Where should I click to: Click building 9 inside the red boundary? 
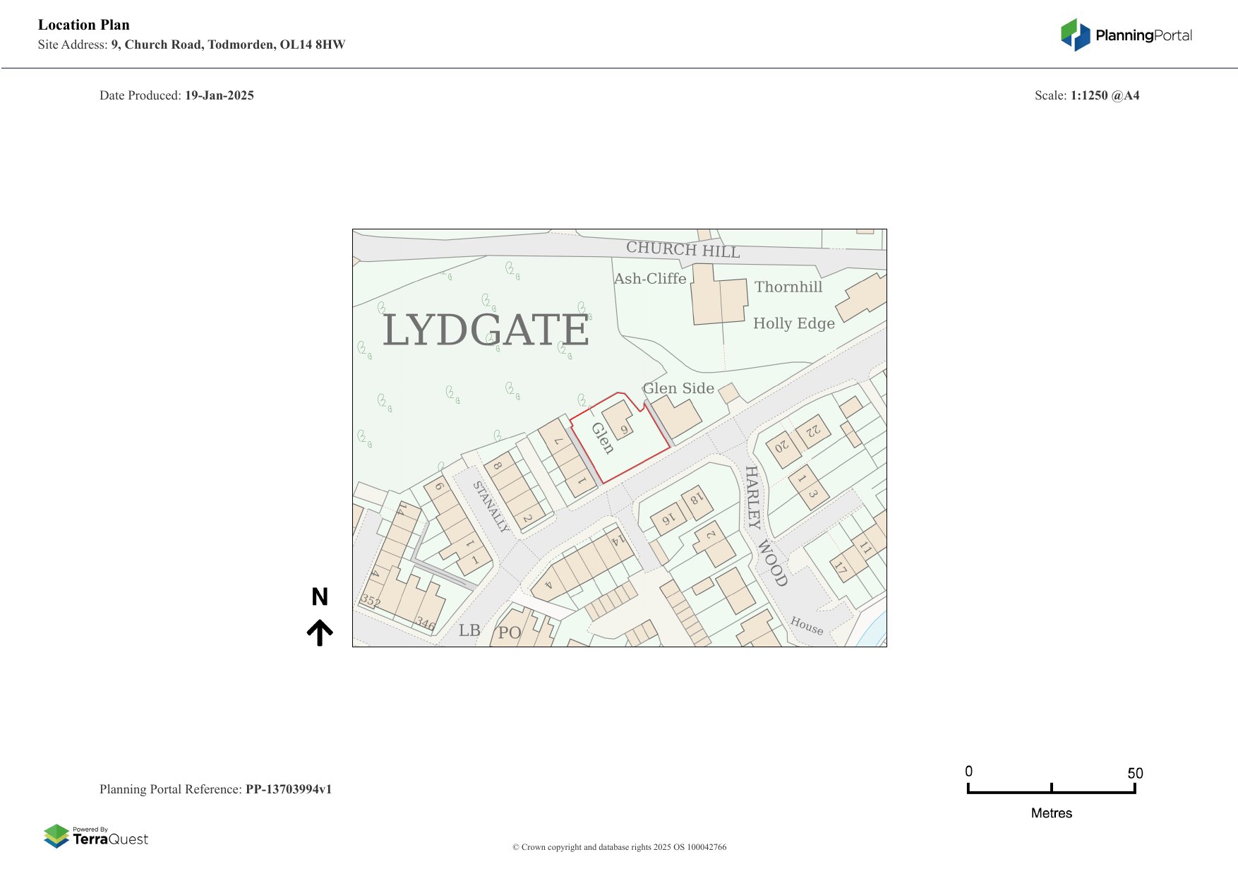click(x=619, y=420)
